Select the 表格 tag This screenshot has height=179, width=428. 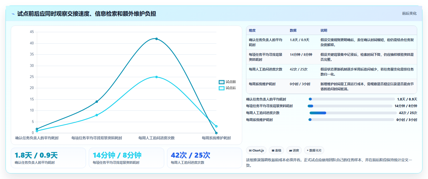coord(277,150)
